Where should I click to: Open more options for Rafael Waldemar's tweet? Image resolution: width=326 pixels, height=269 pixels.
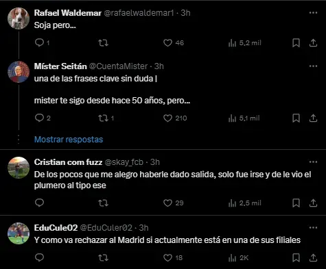[x=313, y=13]
